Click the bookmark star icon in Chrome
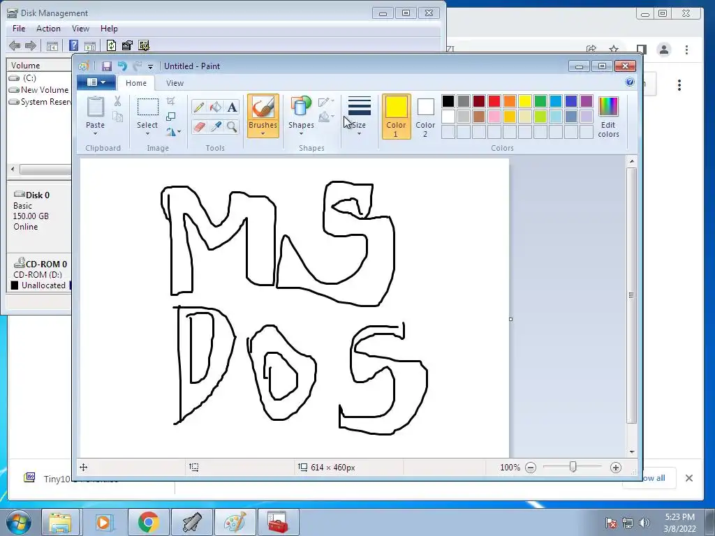 614,50
